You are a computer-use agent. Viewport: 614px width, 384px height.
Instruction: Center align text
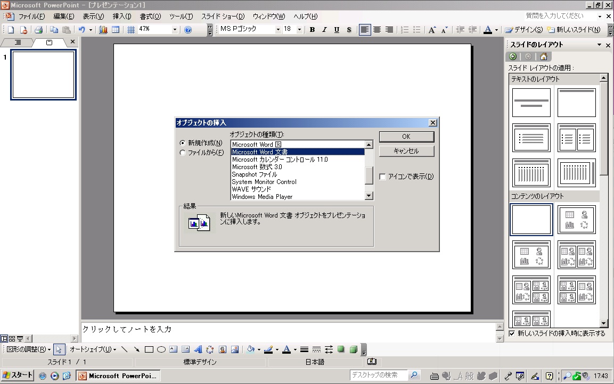377,30
